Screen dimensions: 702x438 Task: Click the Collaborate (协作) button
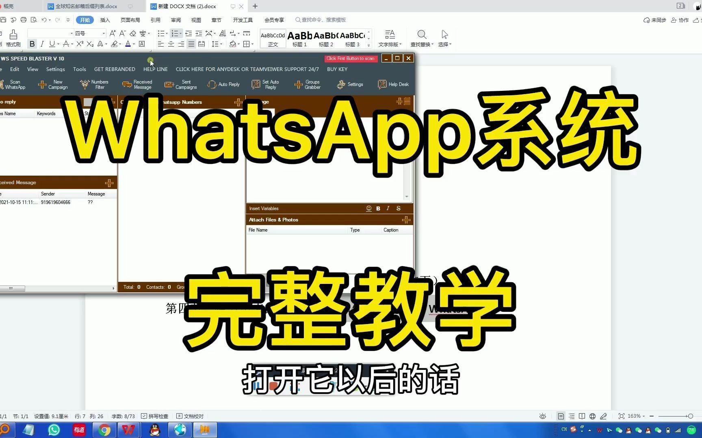680,20
